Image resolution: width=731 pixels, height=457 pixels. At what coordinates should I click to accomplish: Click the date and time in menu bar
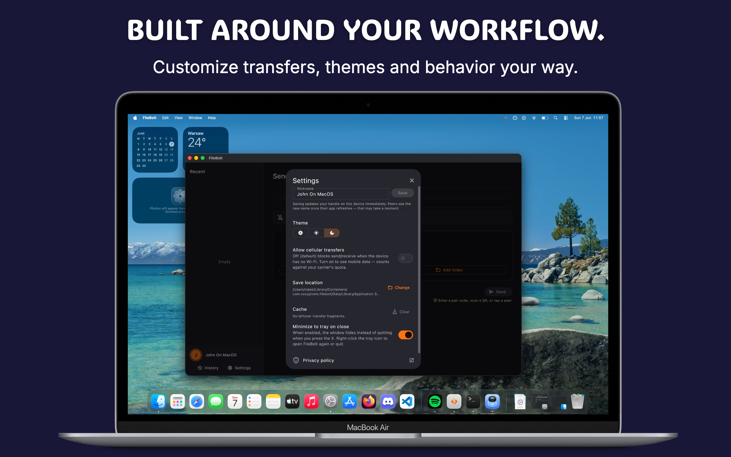point(589,118)
